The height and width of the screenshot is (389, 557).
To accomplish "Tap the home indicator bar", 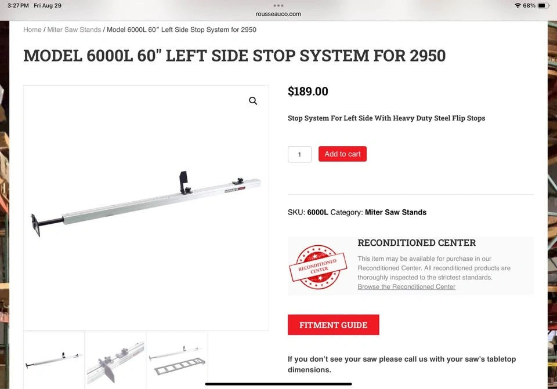I will pos(278,384).
